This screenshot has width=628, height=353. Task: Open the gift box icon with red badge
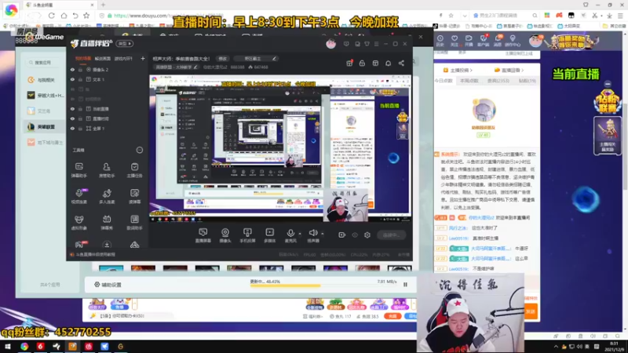[349, 64]
